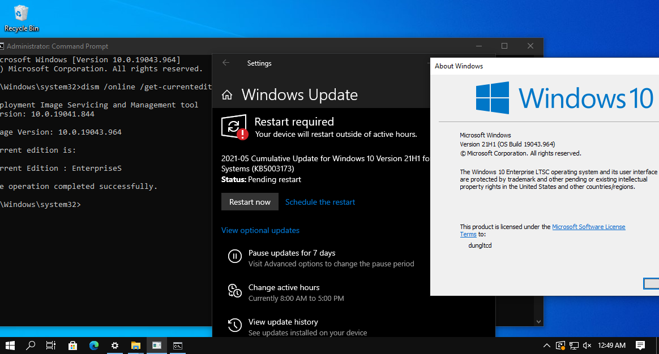
Task: Click the last system32 prompt line
Action: pyautogui.click(x=40, y=204)
